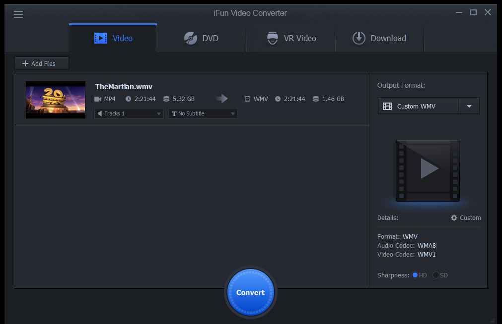
Task: Click the Custom WMV format selector
Action: point(418,106)
